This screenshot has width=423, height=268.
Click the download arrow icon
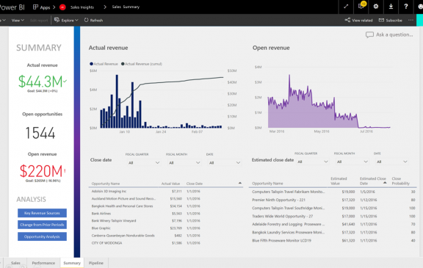click(x=391, y=7)
